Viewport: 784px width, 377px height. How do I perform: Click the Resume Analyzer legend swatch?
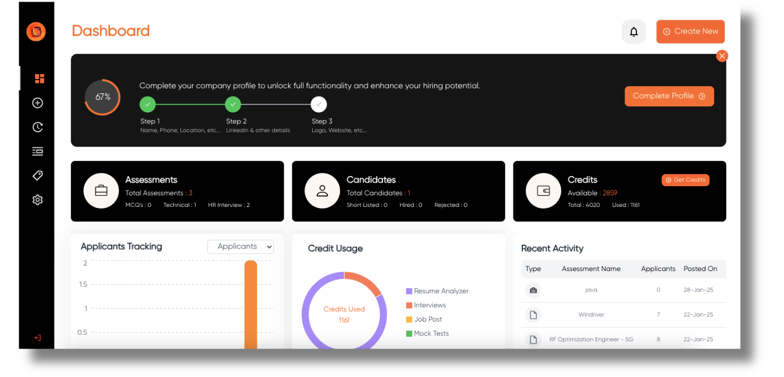(x=409, y=291)
